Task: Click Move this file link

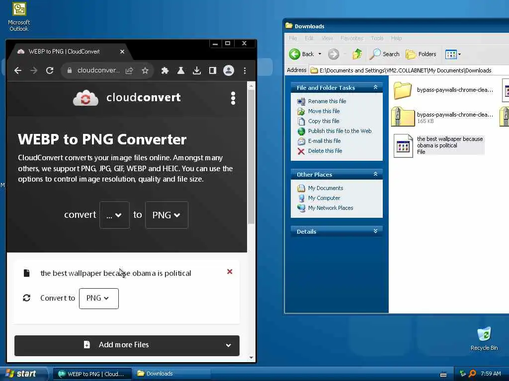Action: coord(324,111)
